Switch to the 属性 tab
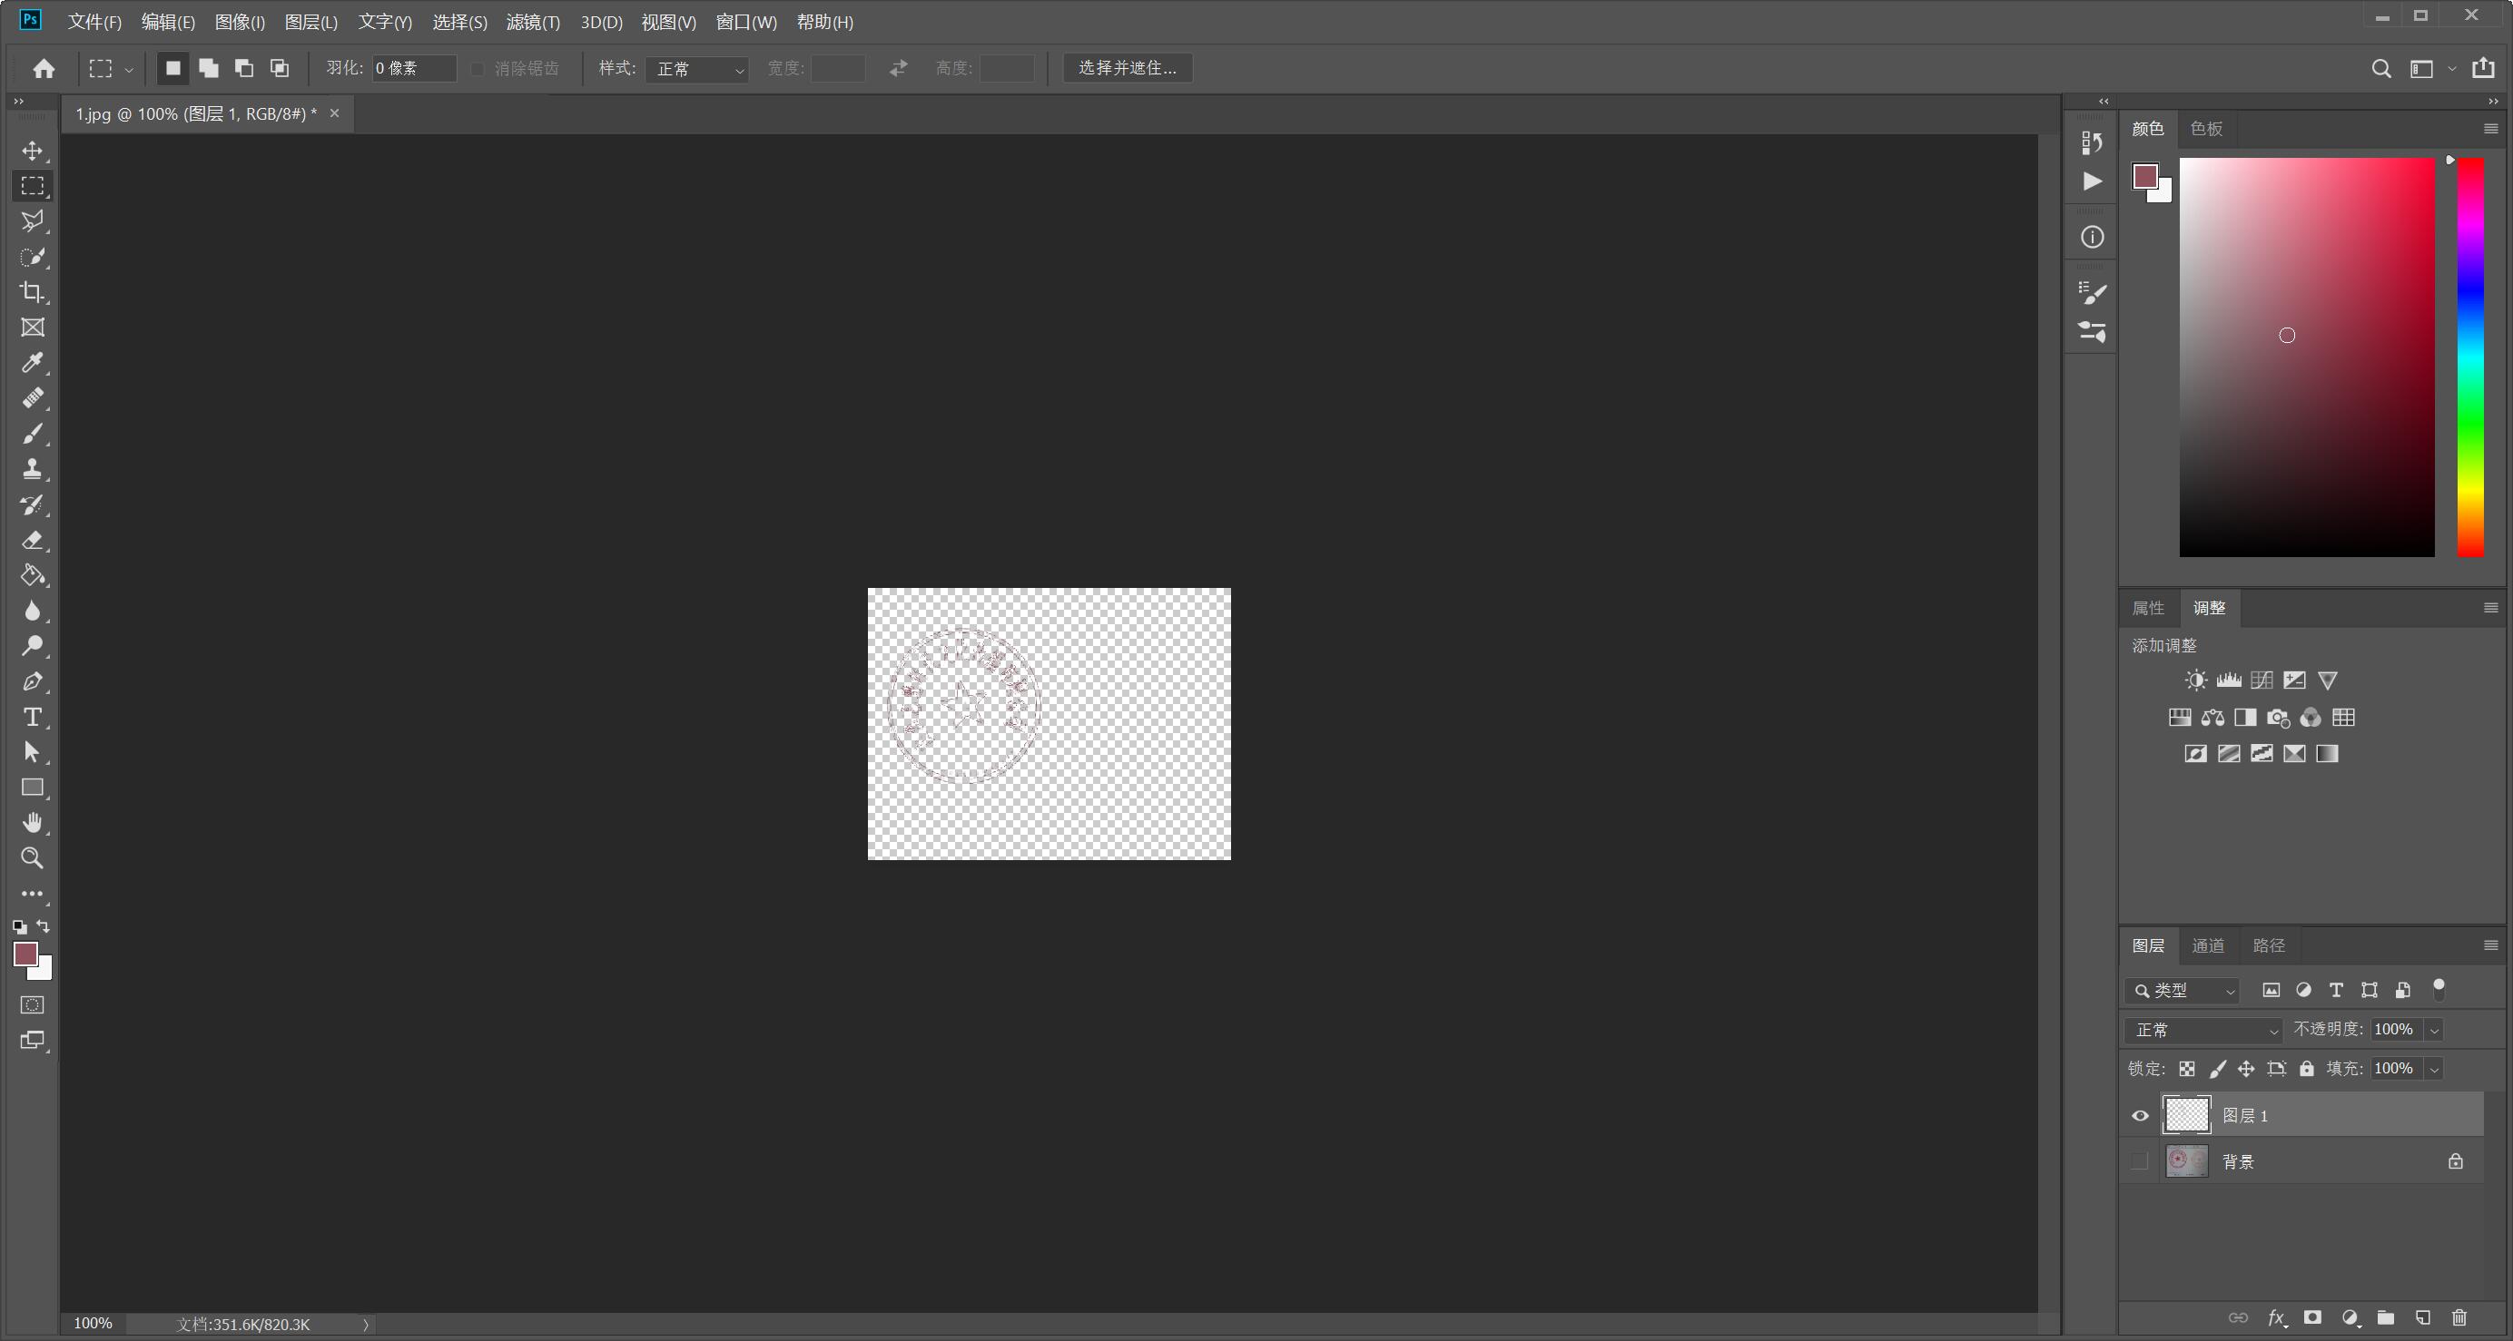2513x1341 pixels. 2148,608
